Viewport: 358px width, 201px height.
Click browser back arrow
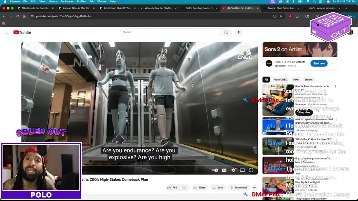(x=4, y=16)
